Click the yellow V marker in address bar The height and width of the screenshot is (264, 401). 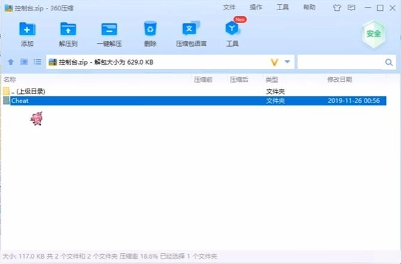275,62
